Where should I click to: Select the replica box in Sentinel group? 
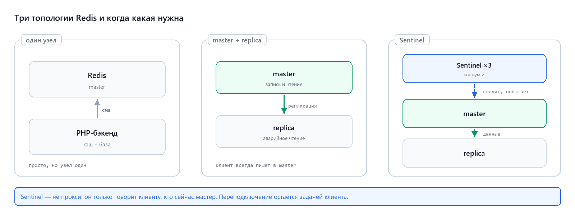pyautogui.click(x=474, y=153)
